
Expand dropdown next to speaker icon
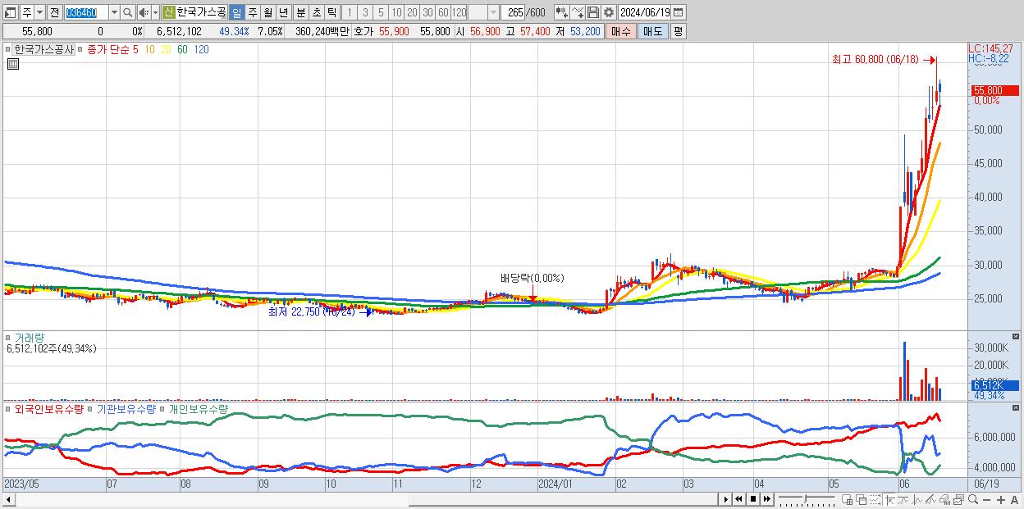point(155,12)
